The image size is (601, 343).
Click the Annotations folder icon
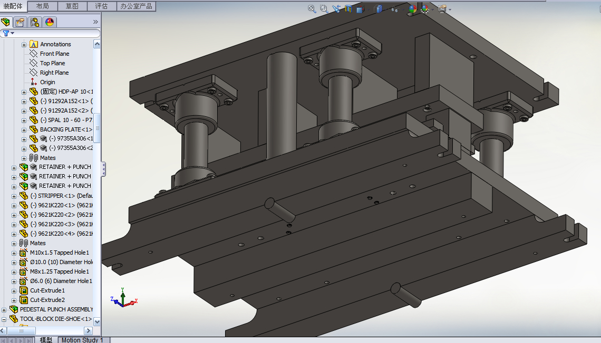pos(34,44)
